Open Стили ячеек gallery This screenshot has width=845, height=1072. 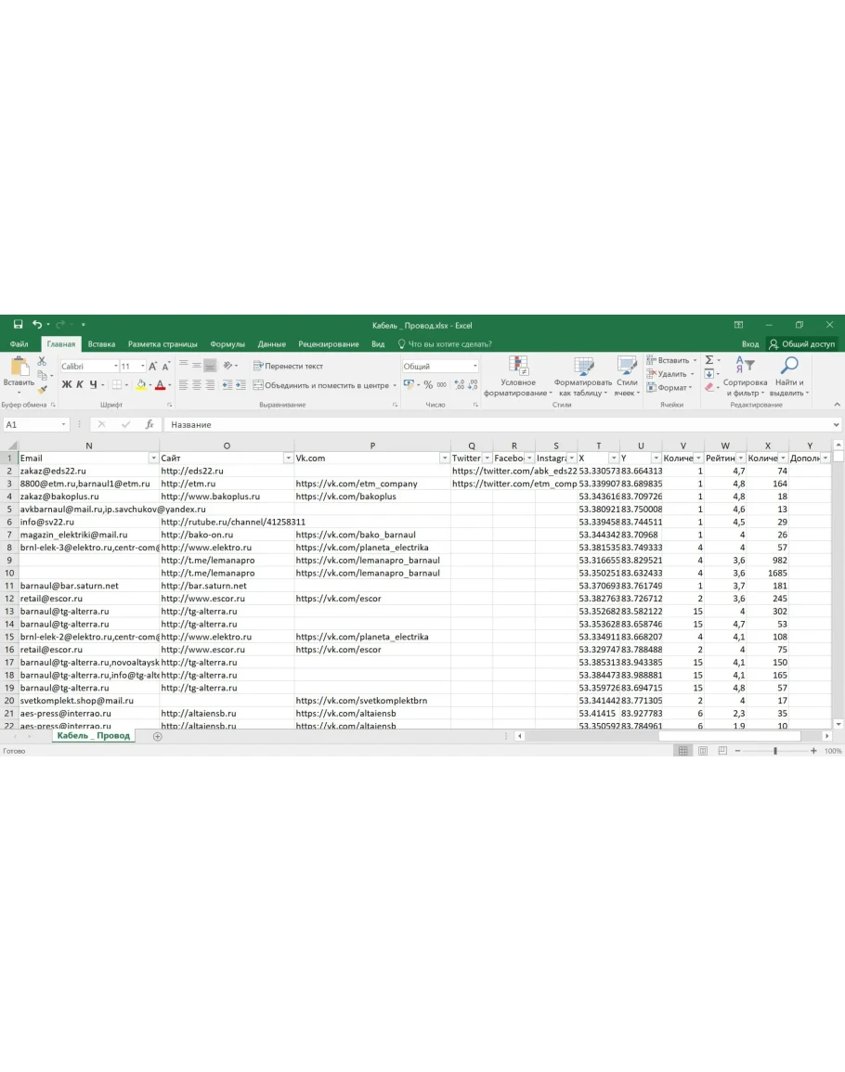coord(627,376)
